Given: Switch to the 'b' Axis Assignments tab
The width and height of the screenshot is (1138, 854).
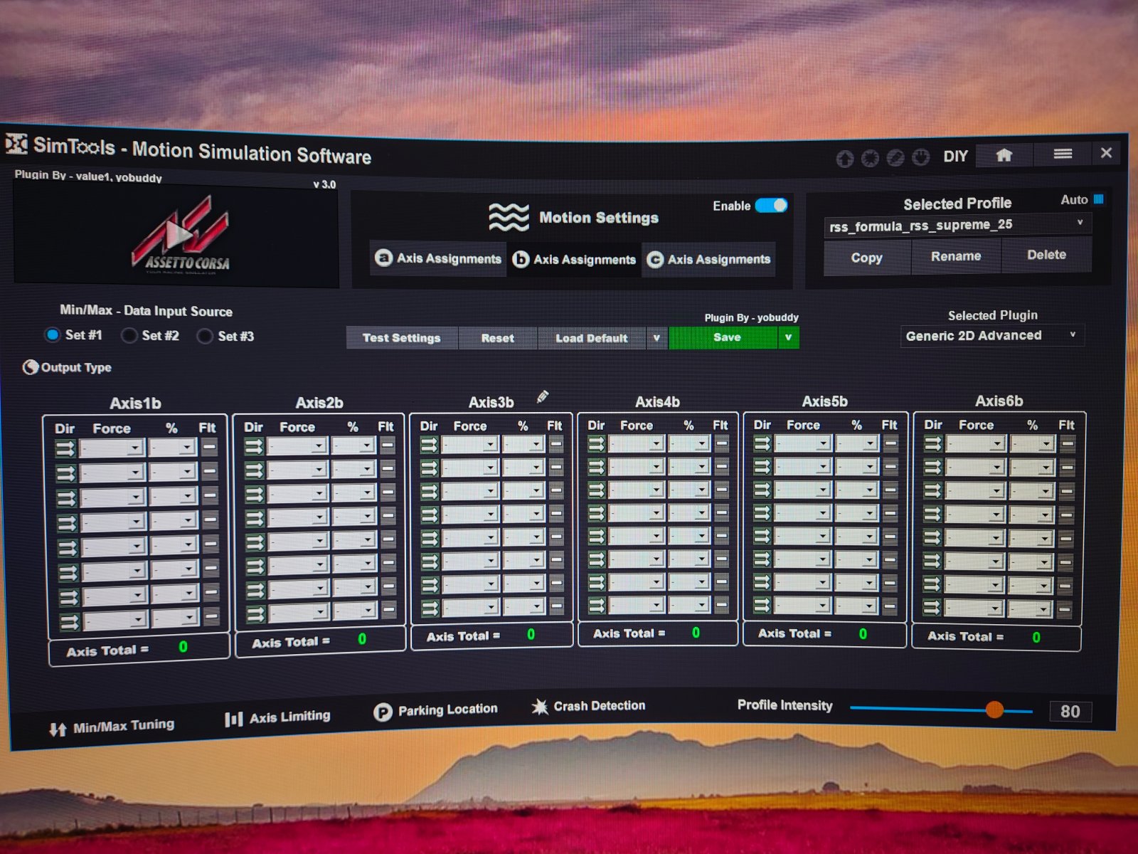Looking at the screenshot, I should coord(574,260).
